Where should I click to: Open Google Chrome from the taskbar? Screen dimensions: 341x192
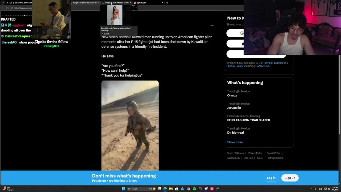tap(189, 189)
